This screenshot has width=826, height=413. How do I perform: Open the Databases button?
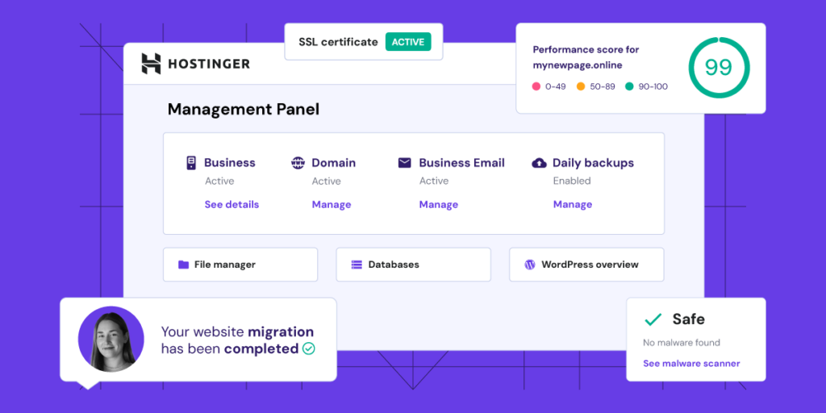coord(413,265)
